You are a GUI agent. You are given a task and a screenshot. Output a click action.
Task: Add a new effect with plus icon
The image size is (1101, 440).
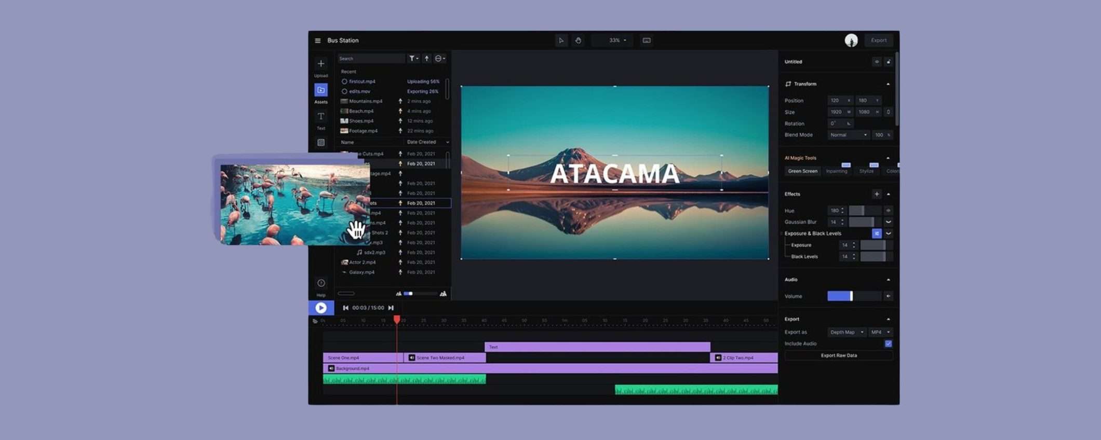pyautogui.click(x=877, y=194)
